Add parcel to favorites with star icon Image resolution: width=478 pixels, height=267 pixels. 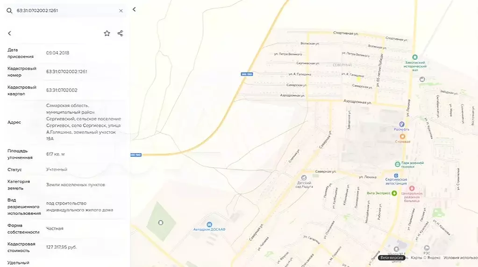click(x=107, y=33)
